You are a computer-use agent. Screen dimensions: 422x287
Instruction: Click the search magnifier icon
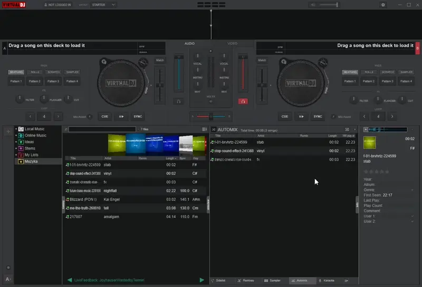tap(66, 129)
